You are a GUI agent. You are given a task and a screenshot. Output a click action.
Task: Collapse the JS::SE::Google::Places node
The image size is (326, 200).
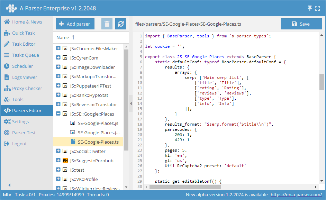58,114
